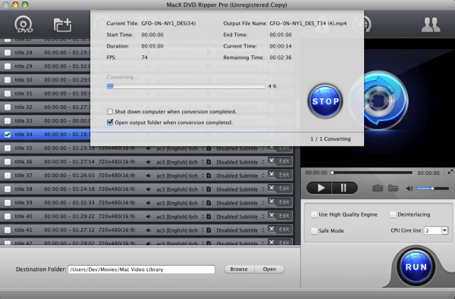This screenshot has width=455, height=299.
Task: Enable Use High Quality Engine checkbox
Action: click(x=314, y=215)
